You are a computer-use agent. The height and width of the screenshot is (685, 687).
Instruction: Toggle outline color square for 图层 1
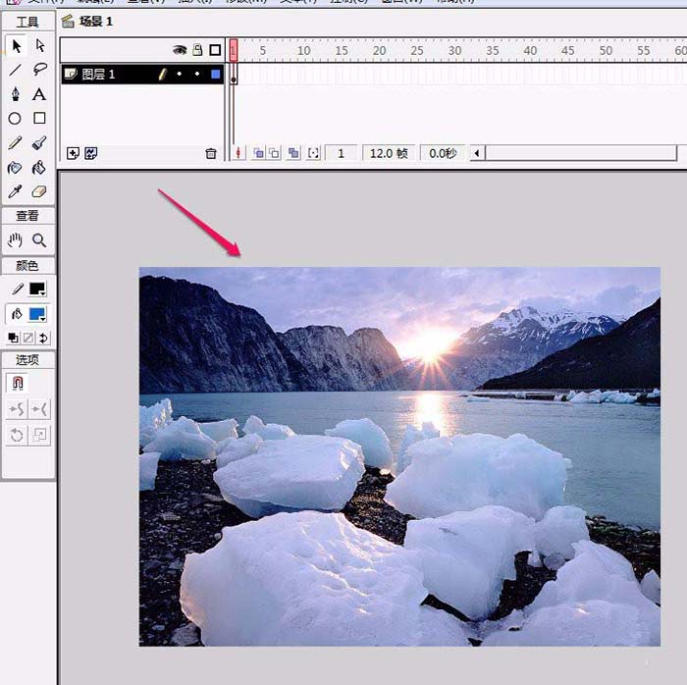[x=216, y=75]
